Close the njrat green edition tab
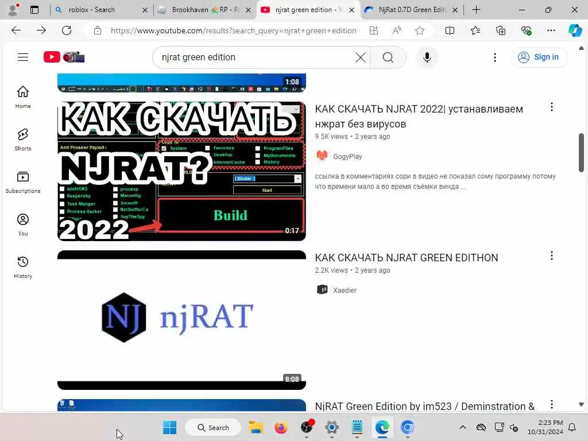The height and width of the screenshot is (441, 588). 351,10
